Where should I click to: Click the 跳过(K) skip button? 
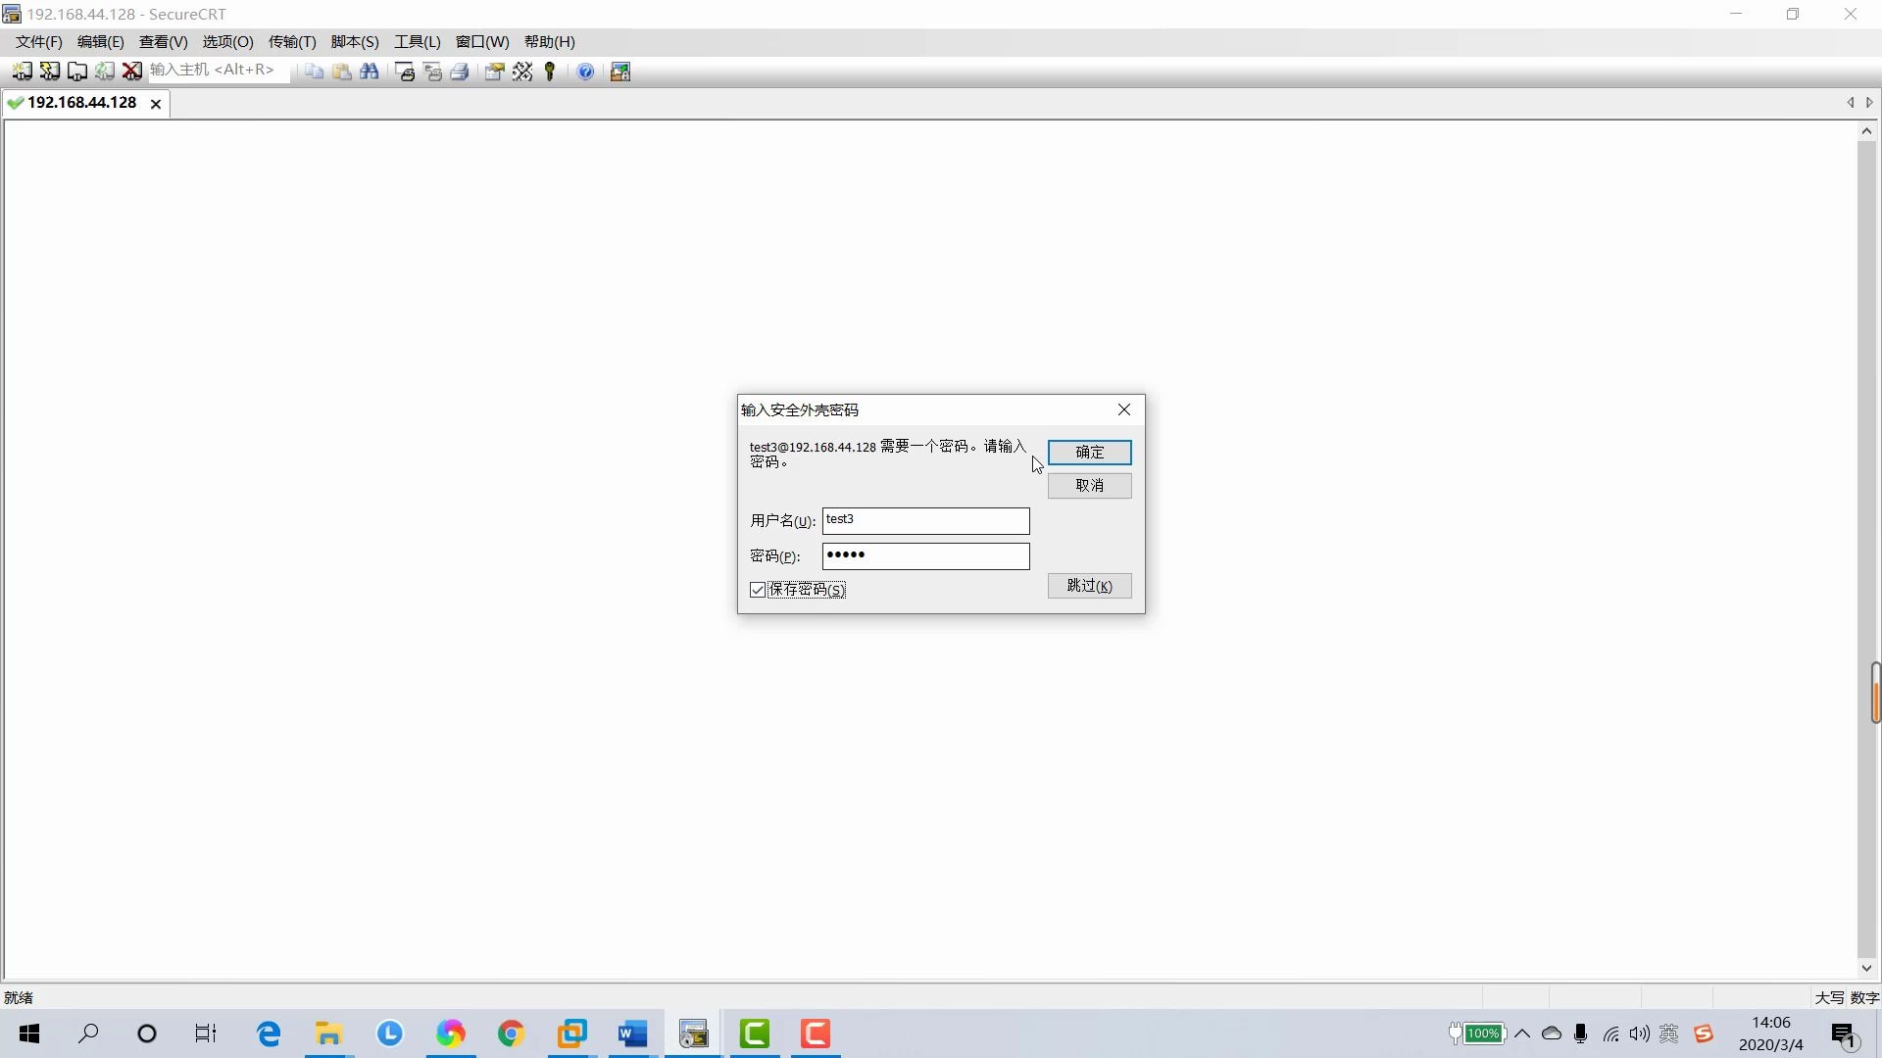pos(1090,586)
